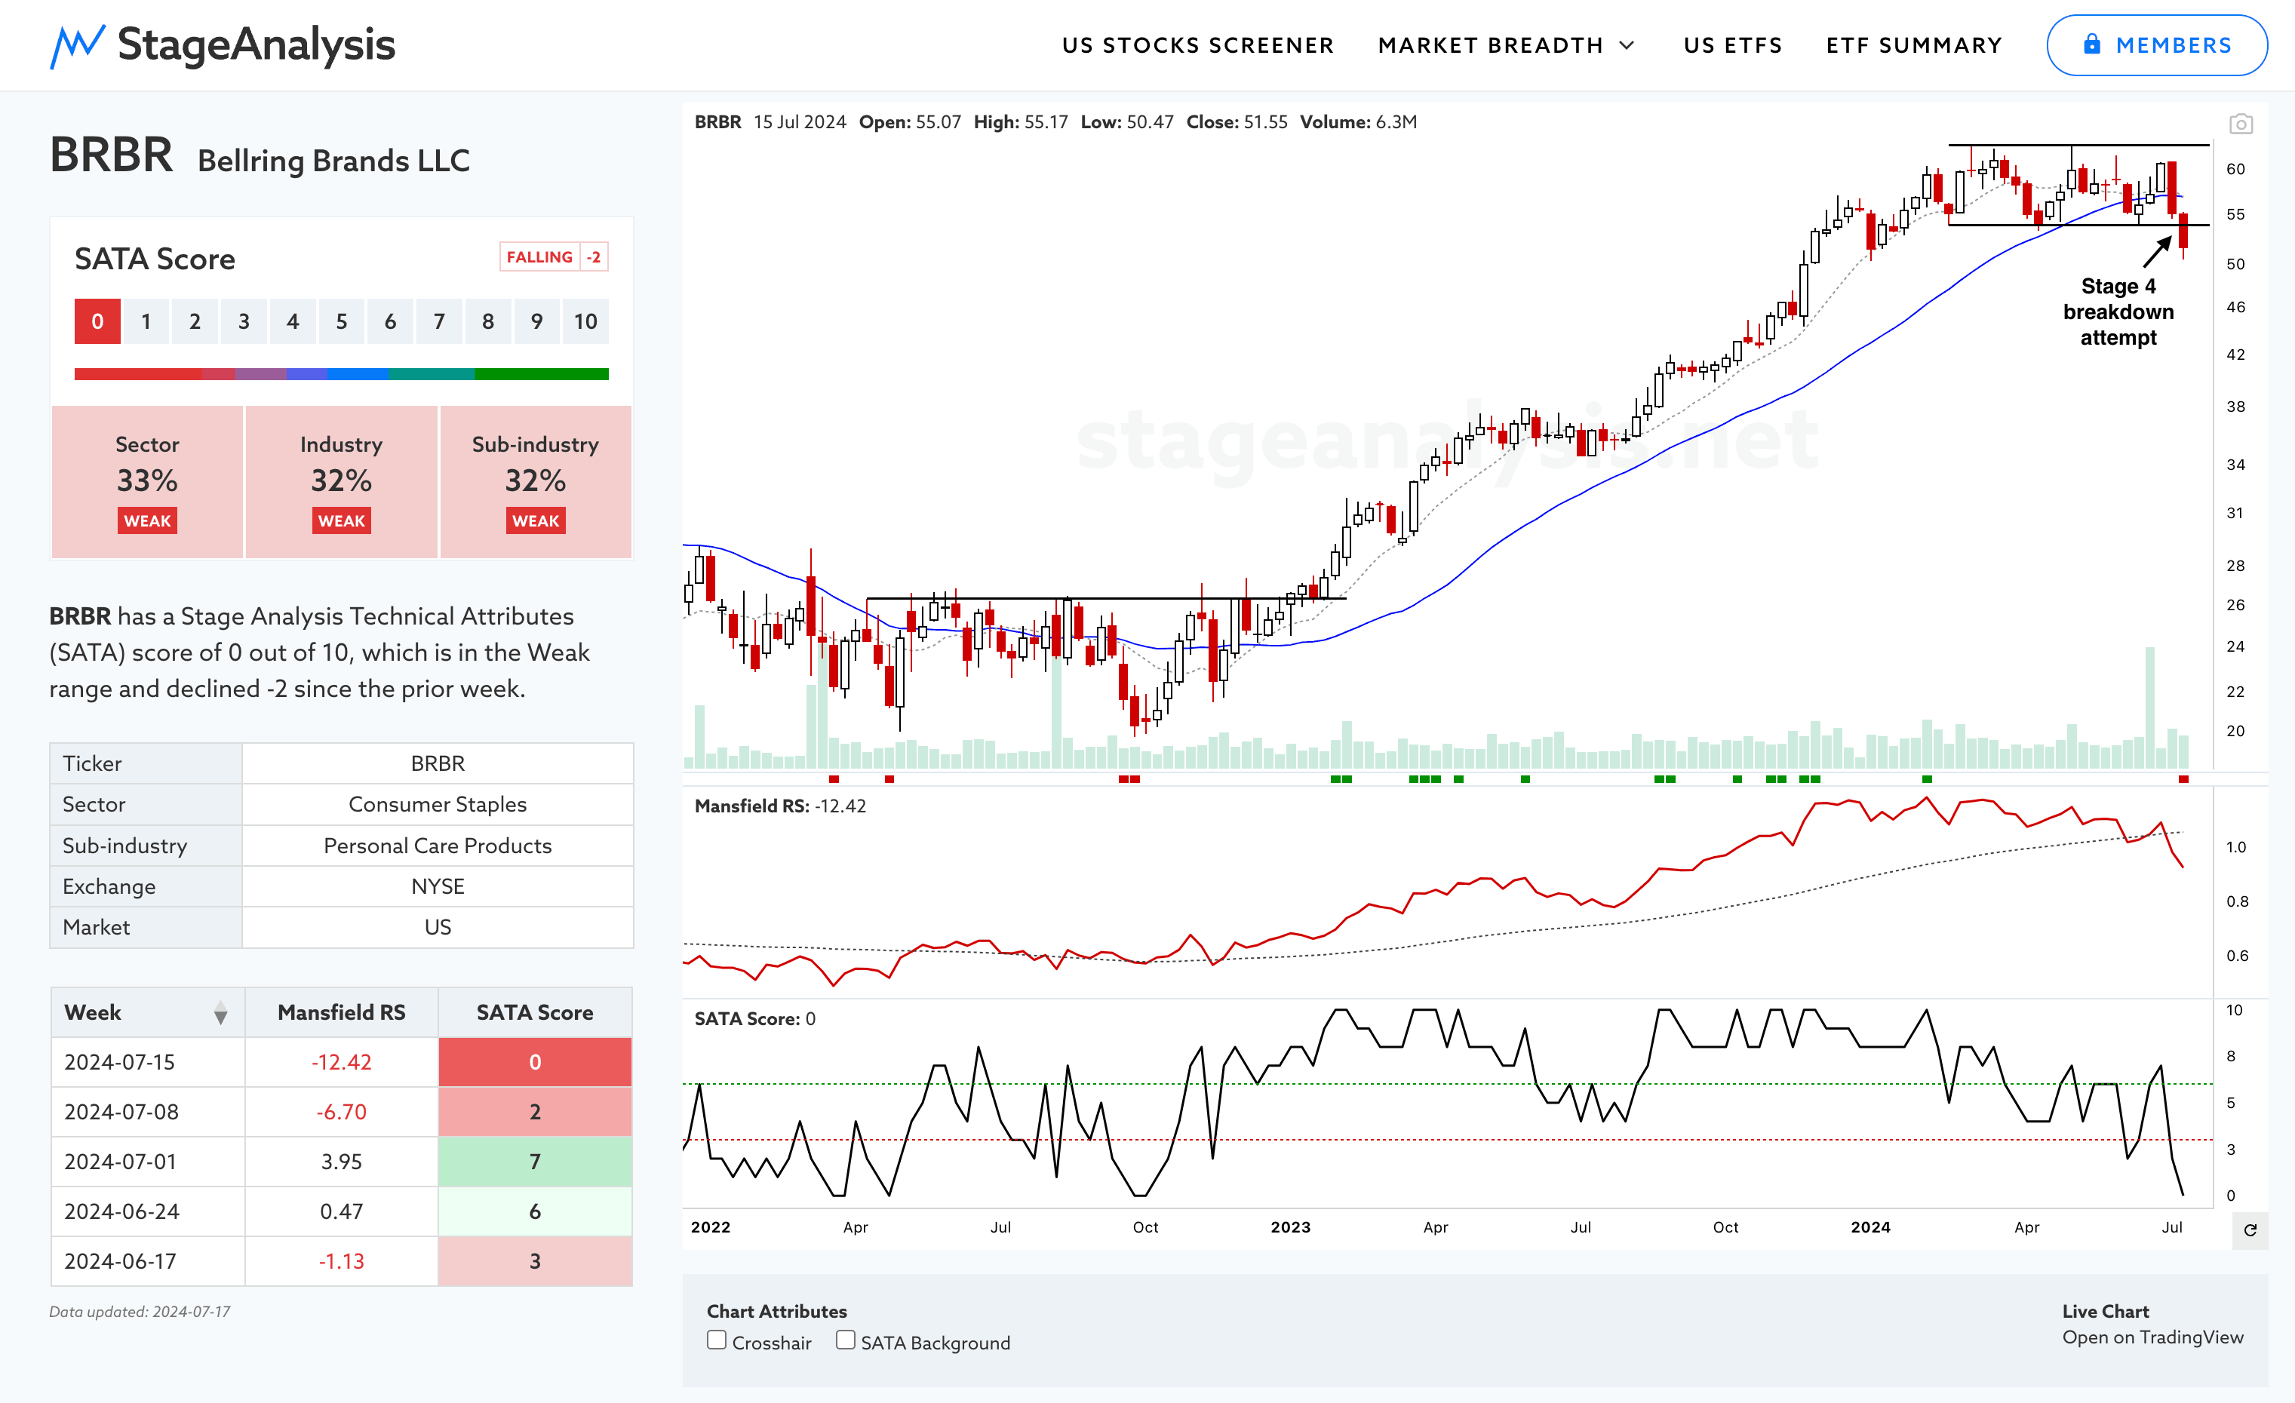The width and height of the screenshot is (2295, 1403).
Task: Click the Personal Care Products cell
Action: pyautogui.click(x=438, y=846)
